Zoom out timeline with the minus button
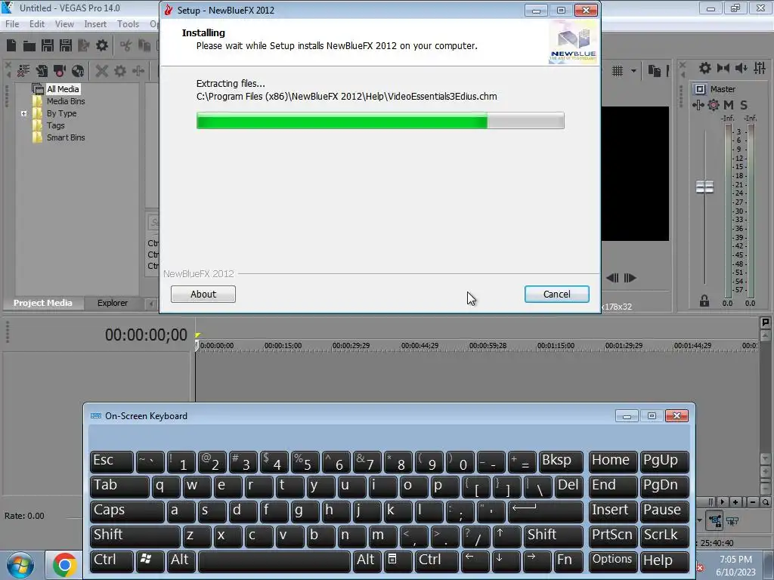The width and height of the screenshot is (774, 580). tap(752, 502)
